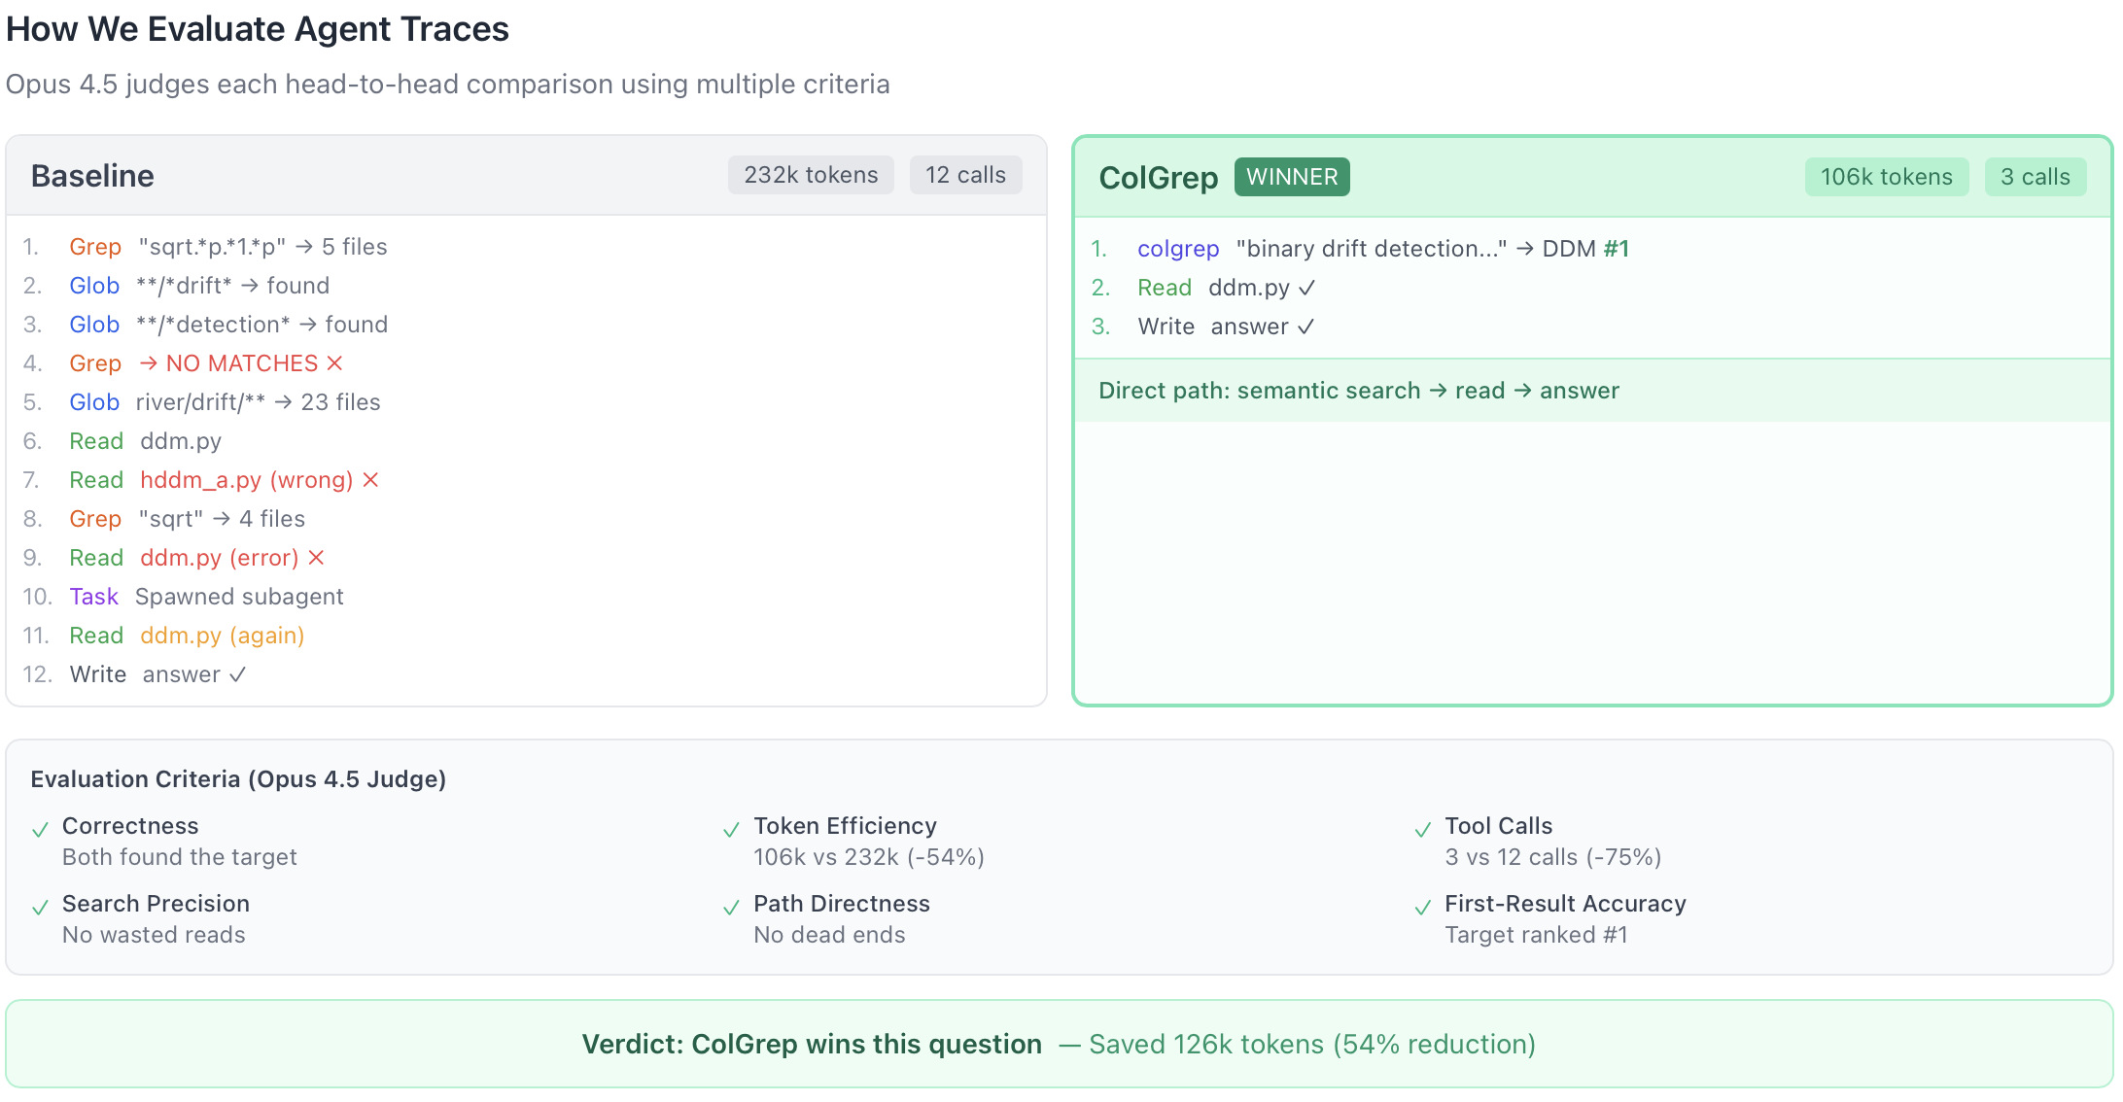Click the red X after NO MATCHES
This screenshot has height=1102, width=2123.
click(x=334, y=363)
